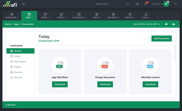Screen dimensions: 182x111
Task: Click the print icon
Action: click(x=166, y=24)
